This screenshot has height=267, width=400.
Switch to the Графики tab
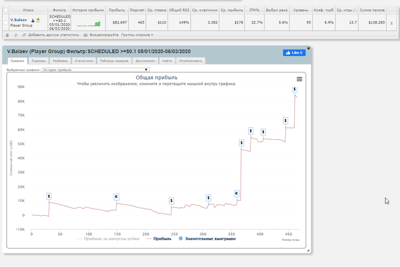coord(17,61)
